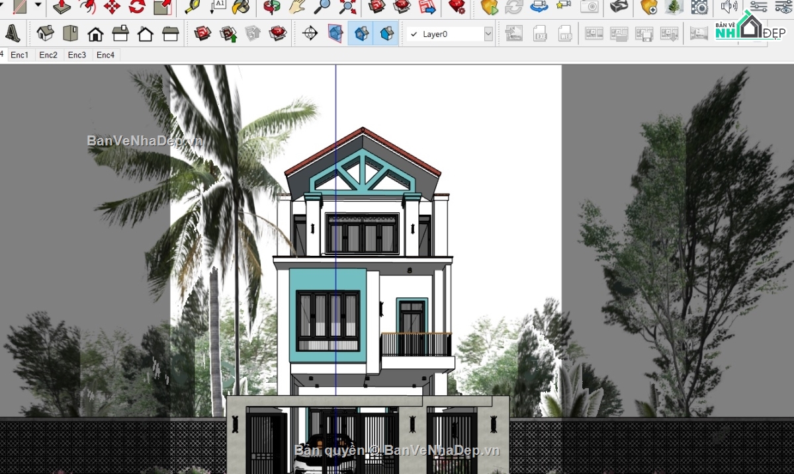Image resolution: width=794 pixels, height=474 pixels.
Task: Click the Zoom Extents icon
Action: pos(347,7)
